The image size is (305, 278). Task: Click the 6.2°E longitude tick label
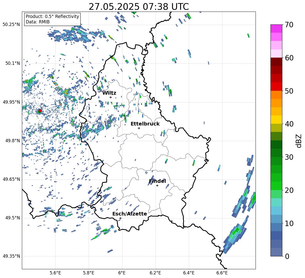[155, 273]
